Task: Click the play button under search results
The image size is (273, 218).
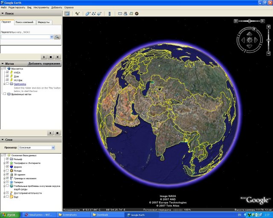Action: 44,57
